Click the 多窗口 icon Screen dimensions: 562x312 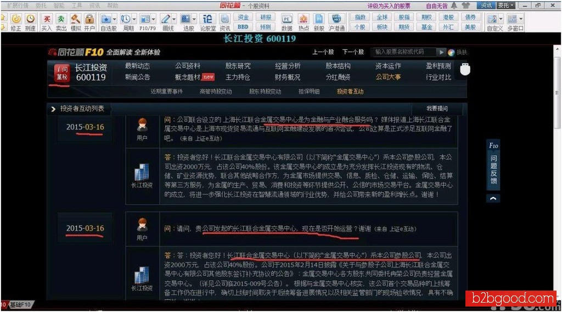point(513,19)
